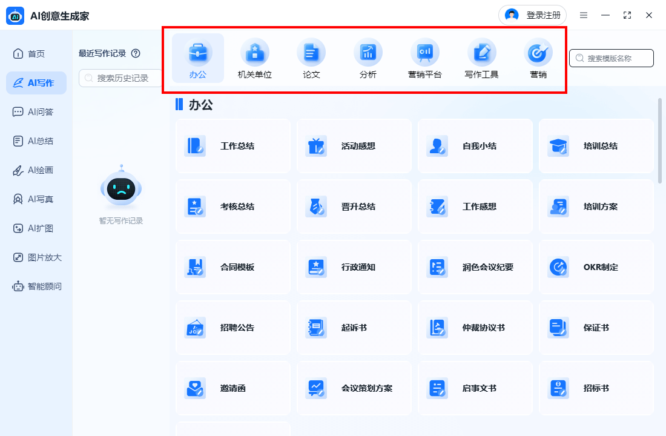Click the 搜索模版名称 search field

tap(612, 58)
